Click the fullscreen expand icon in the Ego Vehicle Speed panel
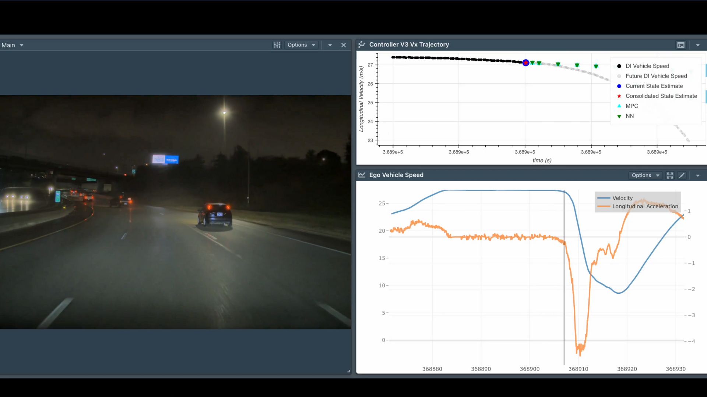 tap(670, 175)
